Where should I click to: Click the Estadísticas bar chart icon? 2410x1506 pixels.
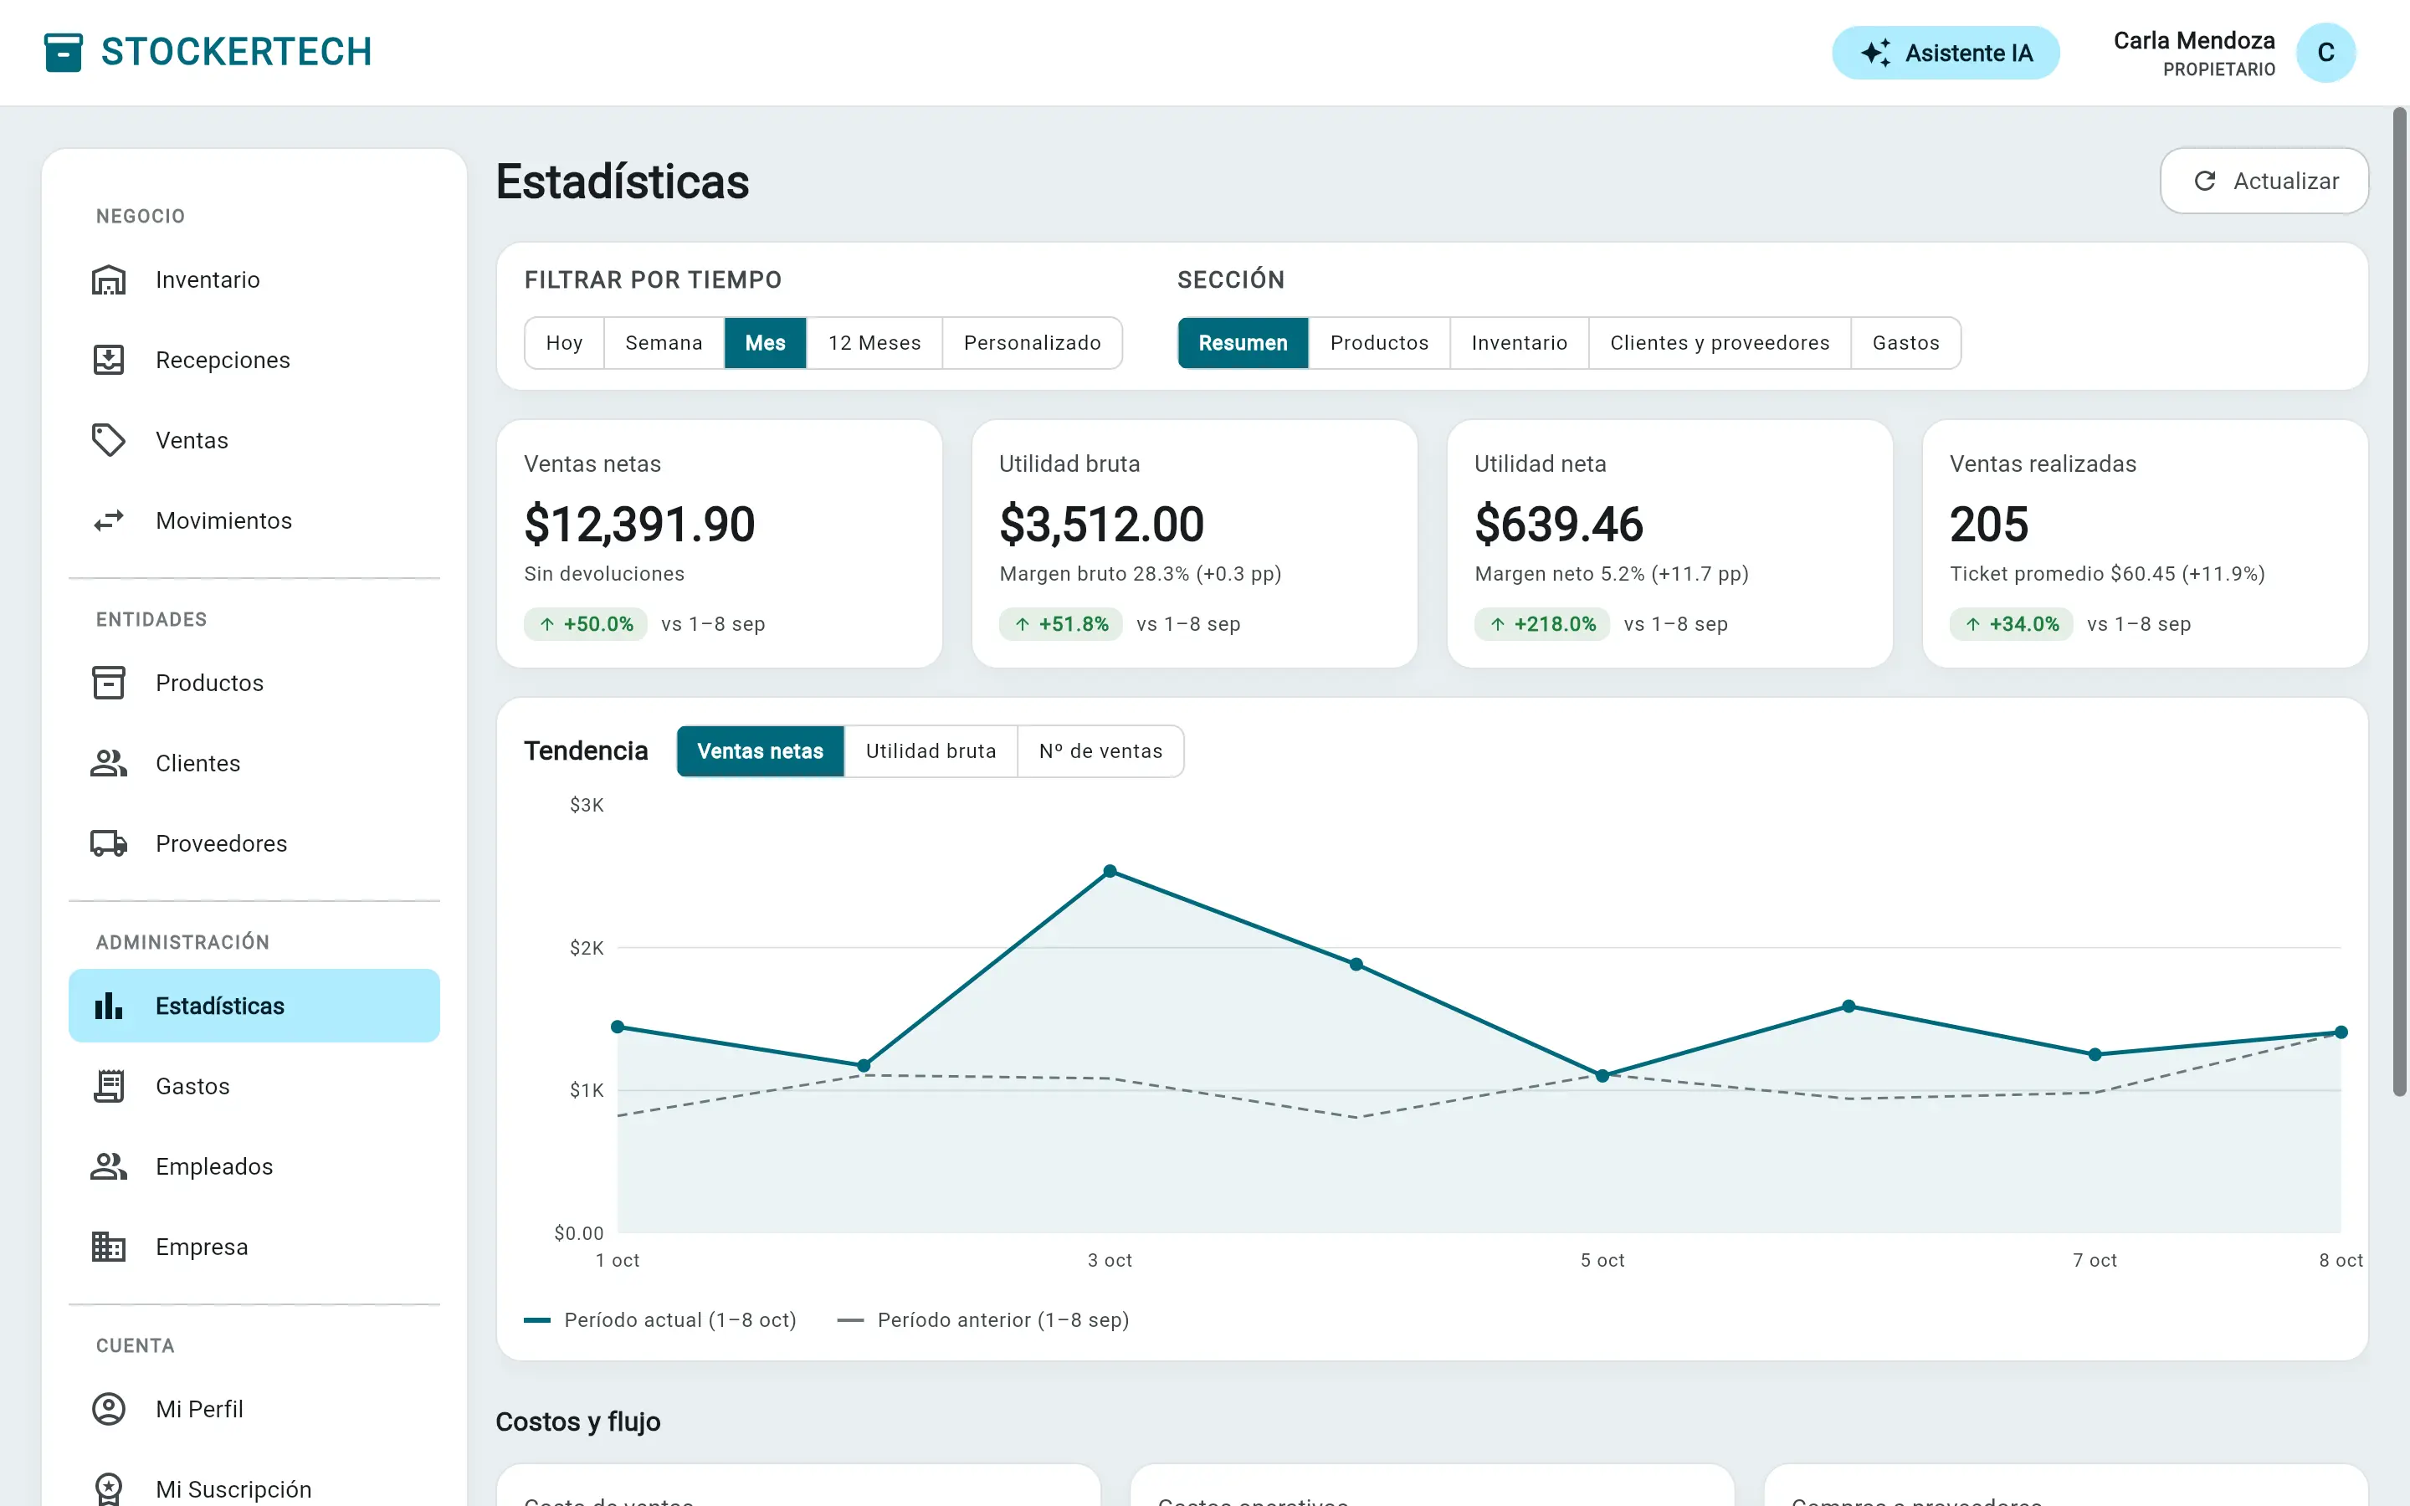click(109, 1006)
